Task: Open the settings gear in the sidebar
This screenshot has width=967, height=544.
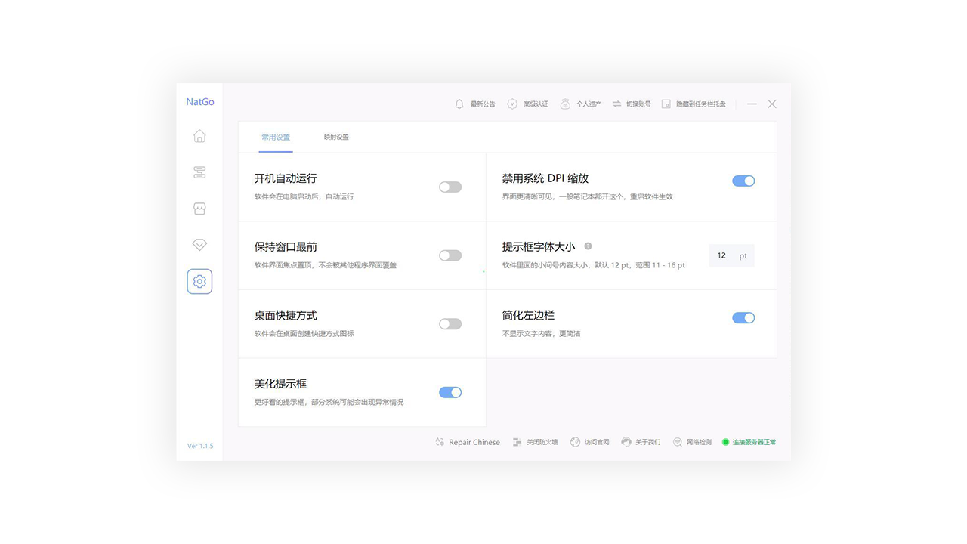Action: pos(199,280)
